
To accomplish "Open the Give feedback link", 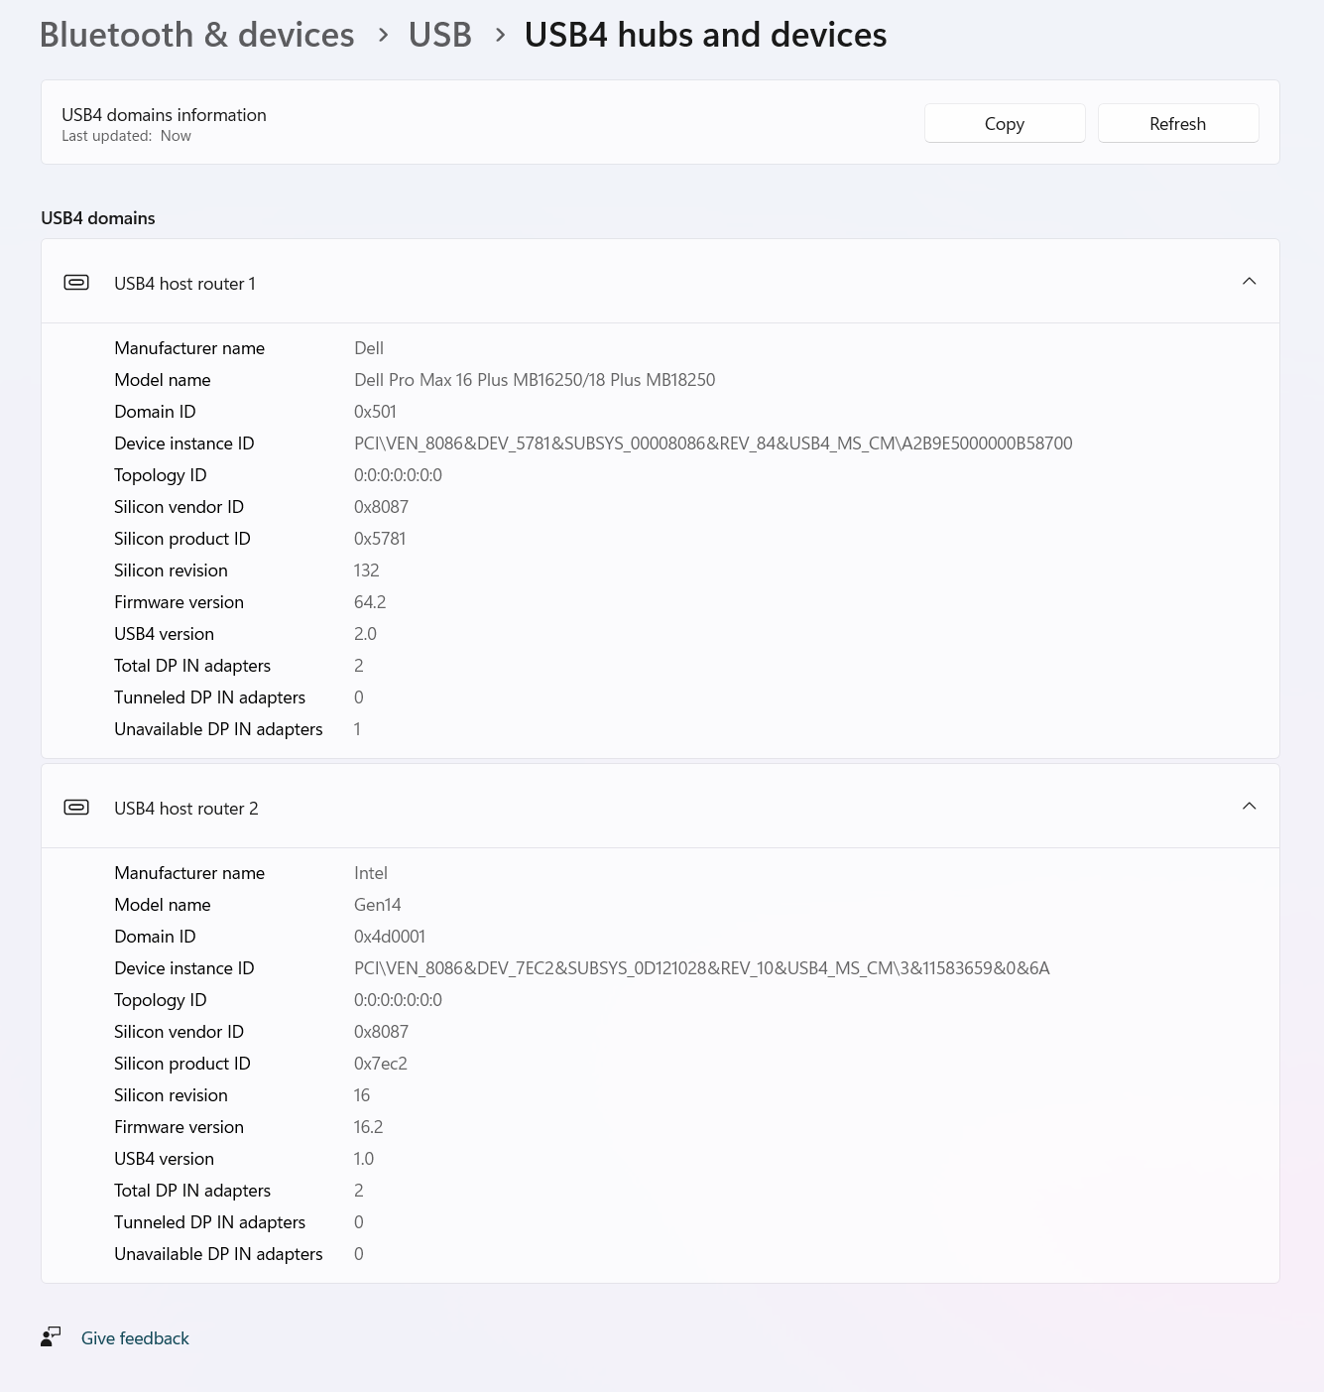I will 135,1338.
